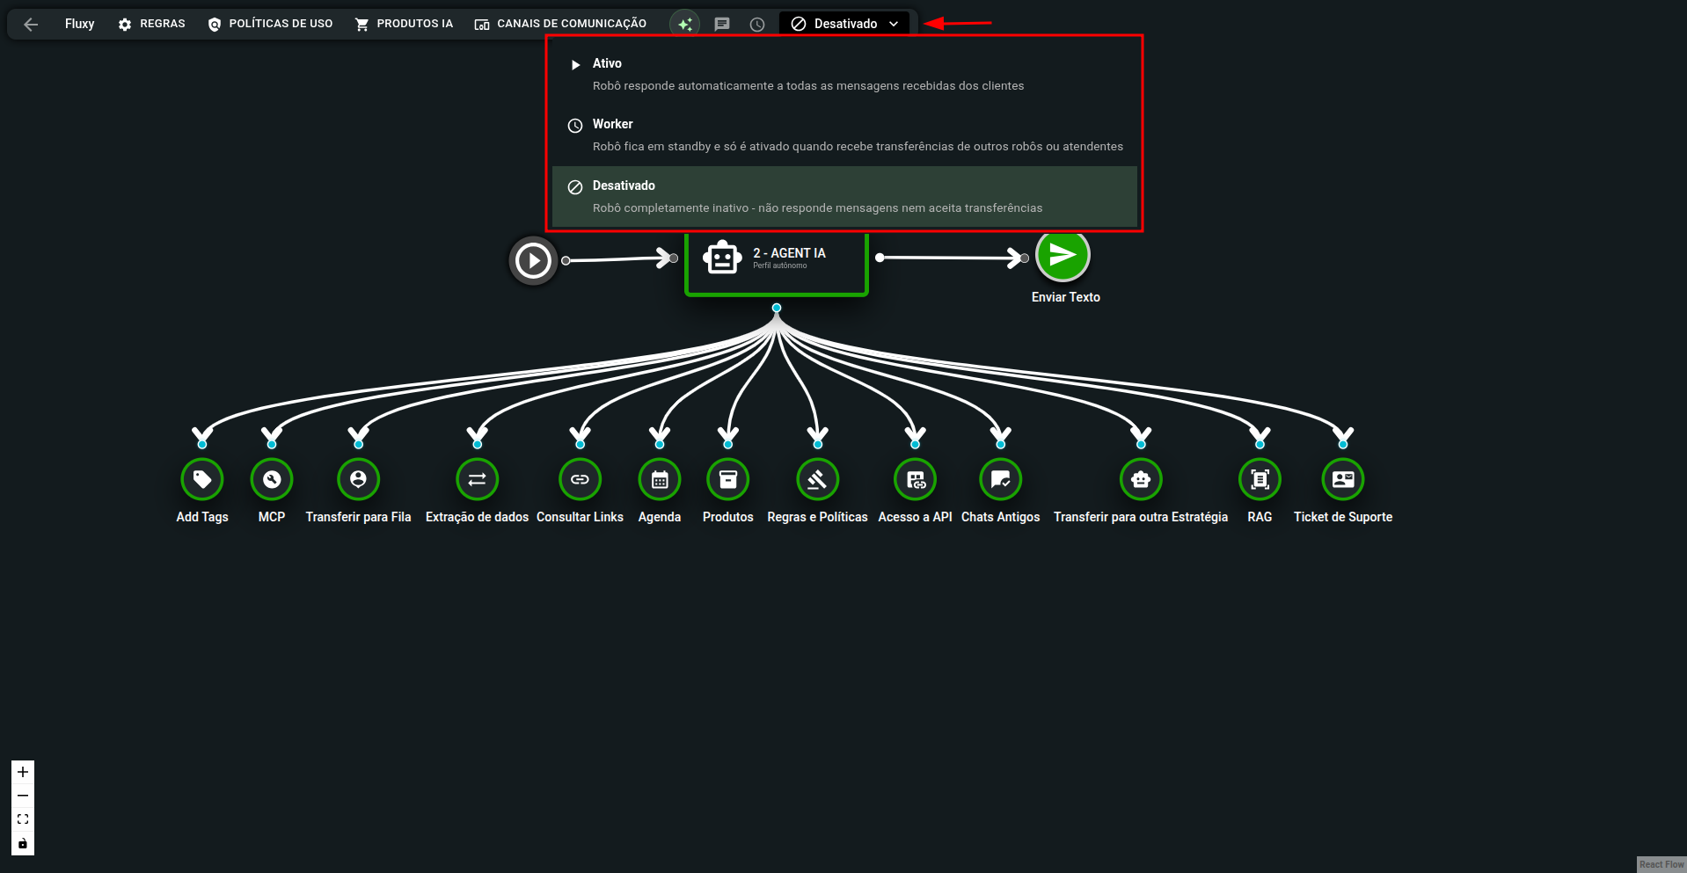This screenshot has height=873, width=1687.
Task: Go back using the arrow button
Action: 31,24
